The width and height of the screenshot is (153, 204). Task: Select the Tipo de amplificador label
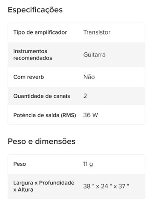tap(40, 32)
